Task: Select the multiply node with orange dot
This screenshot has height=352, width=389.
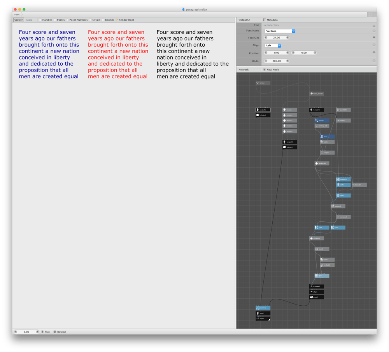Action: pyautogui.click(x=328, y=265)
